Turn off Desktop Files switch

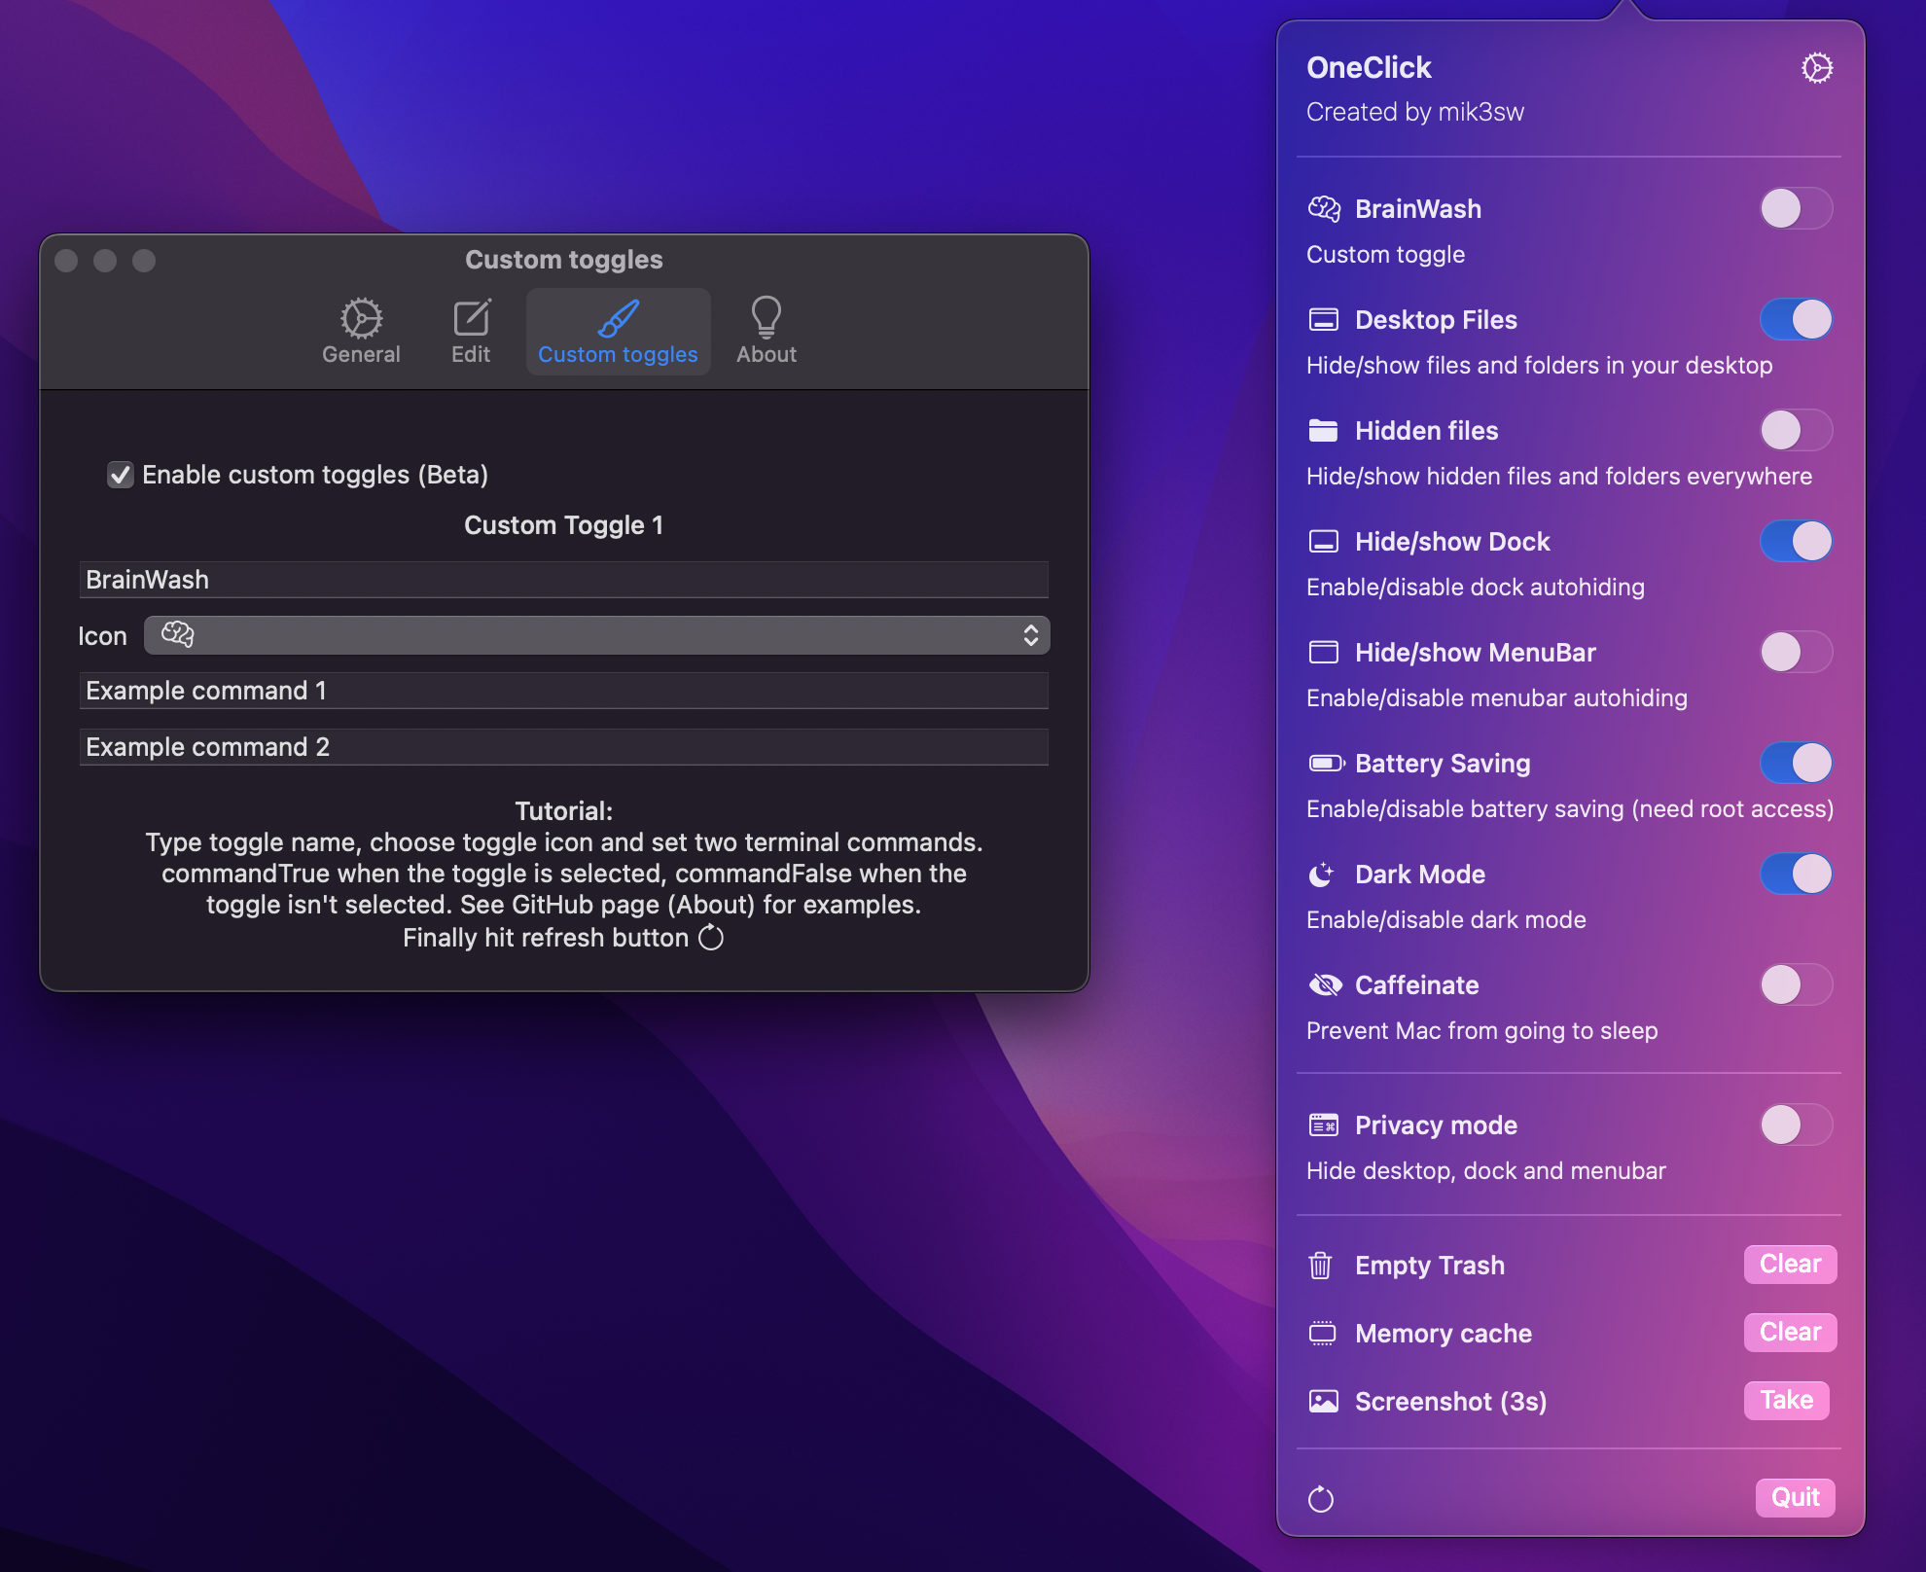(x=1796, y=320)
